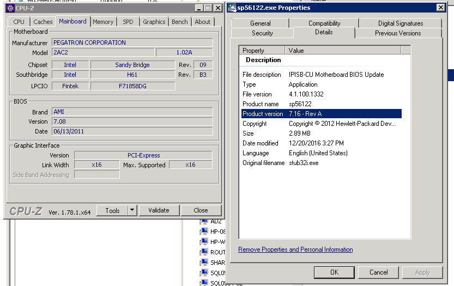This screenshot has height=286, width=454.
Task: Click the Property column header
Action: pyautogui.click(x=263, y=51)
